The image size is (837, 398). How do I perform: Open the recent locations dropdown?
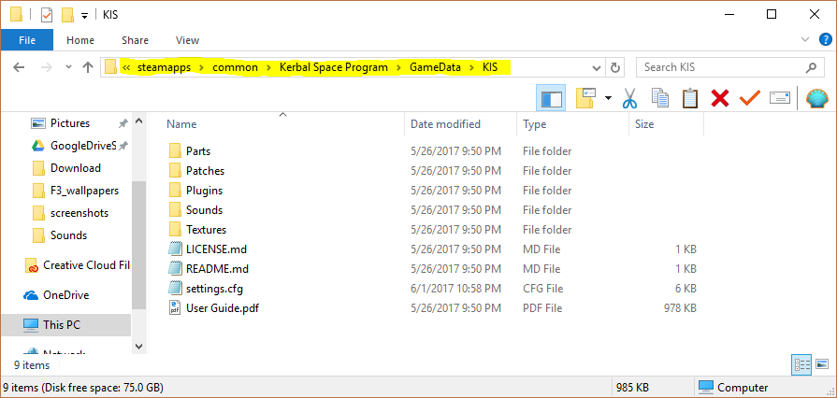68,67
